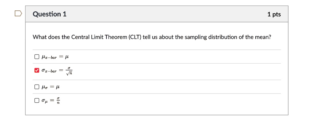Screen dimensions: 315x128
Task: Click the x-bar subscript on first μ
Action: tap(51, 58)
